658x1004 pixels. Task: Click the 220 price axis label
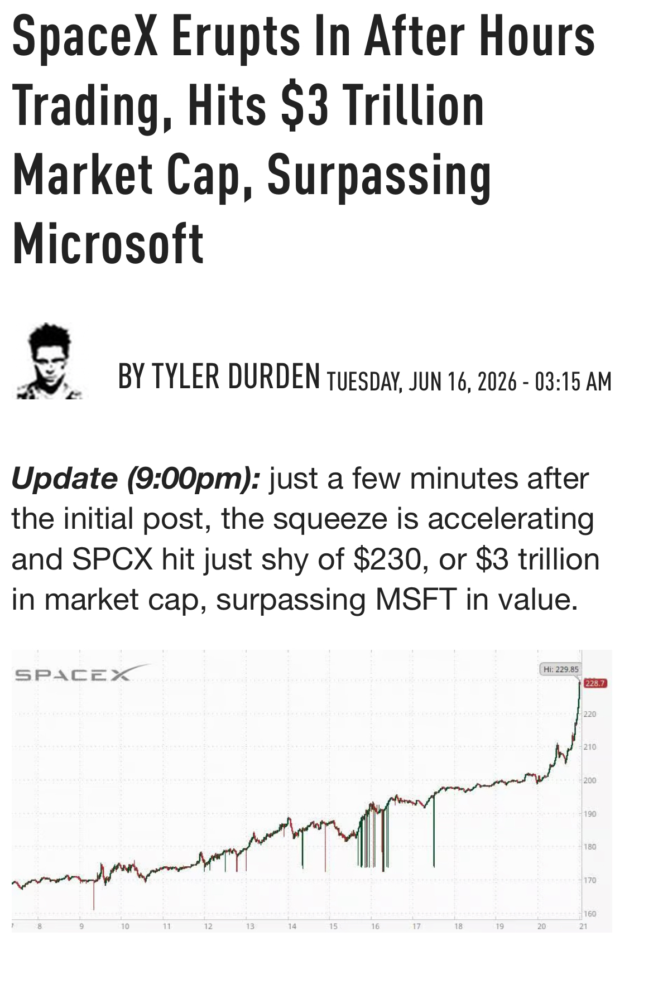point(590,714)
